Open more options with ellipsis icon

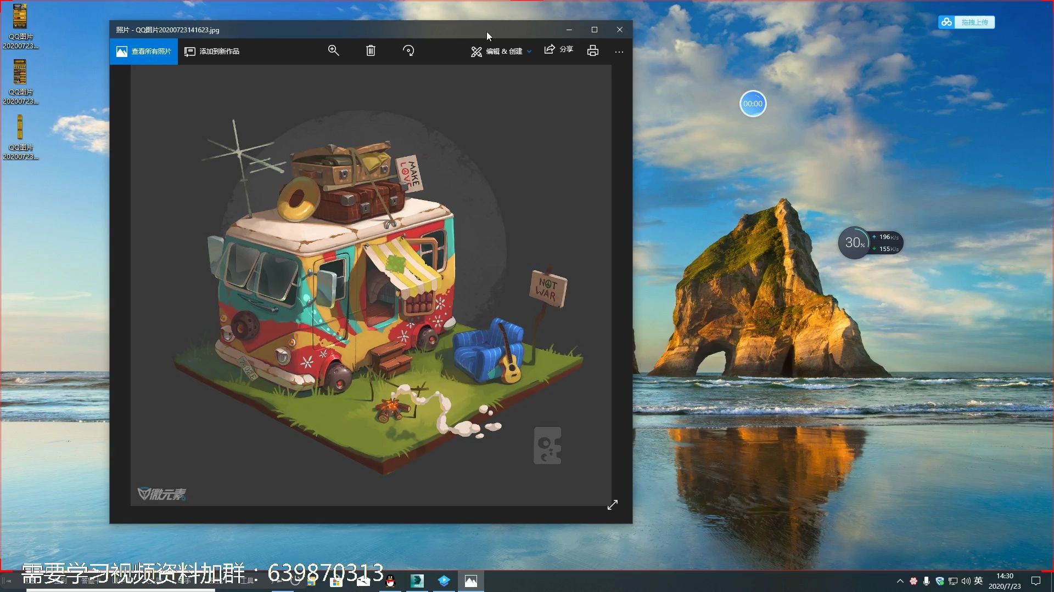click(x=619, y=51)
